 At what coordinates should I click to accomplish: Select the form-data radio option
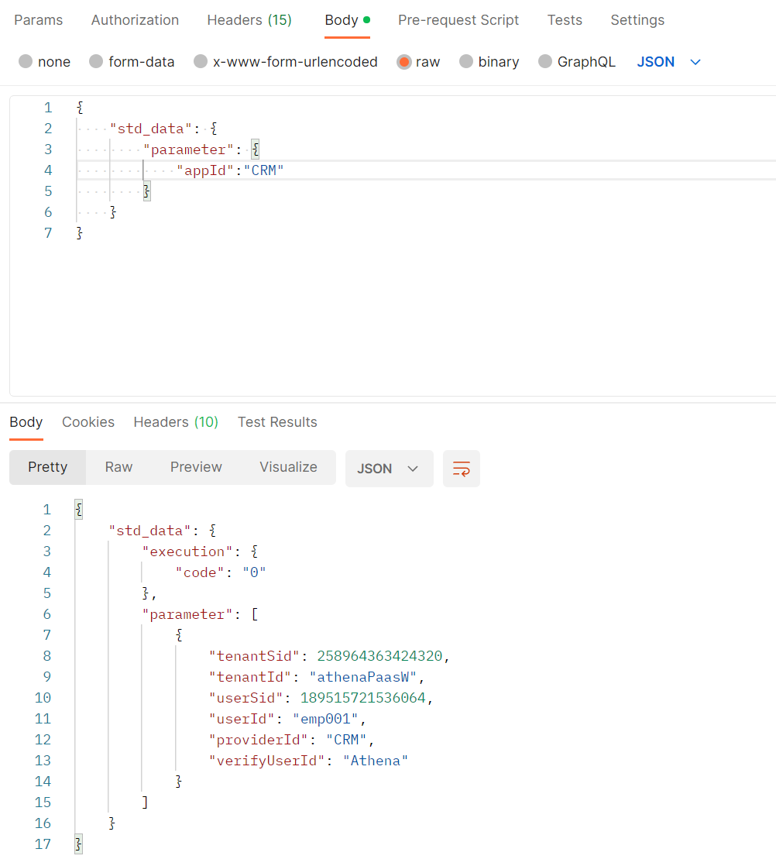click(96, 61)
